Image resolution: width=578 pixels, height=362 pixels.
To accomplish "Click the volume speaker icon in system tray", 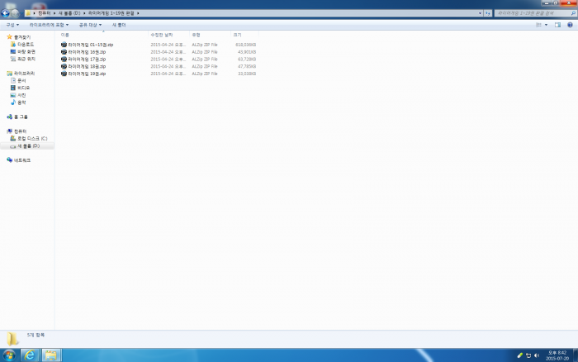I will coord(537,355).
